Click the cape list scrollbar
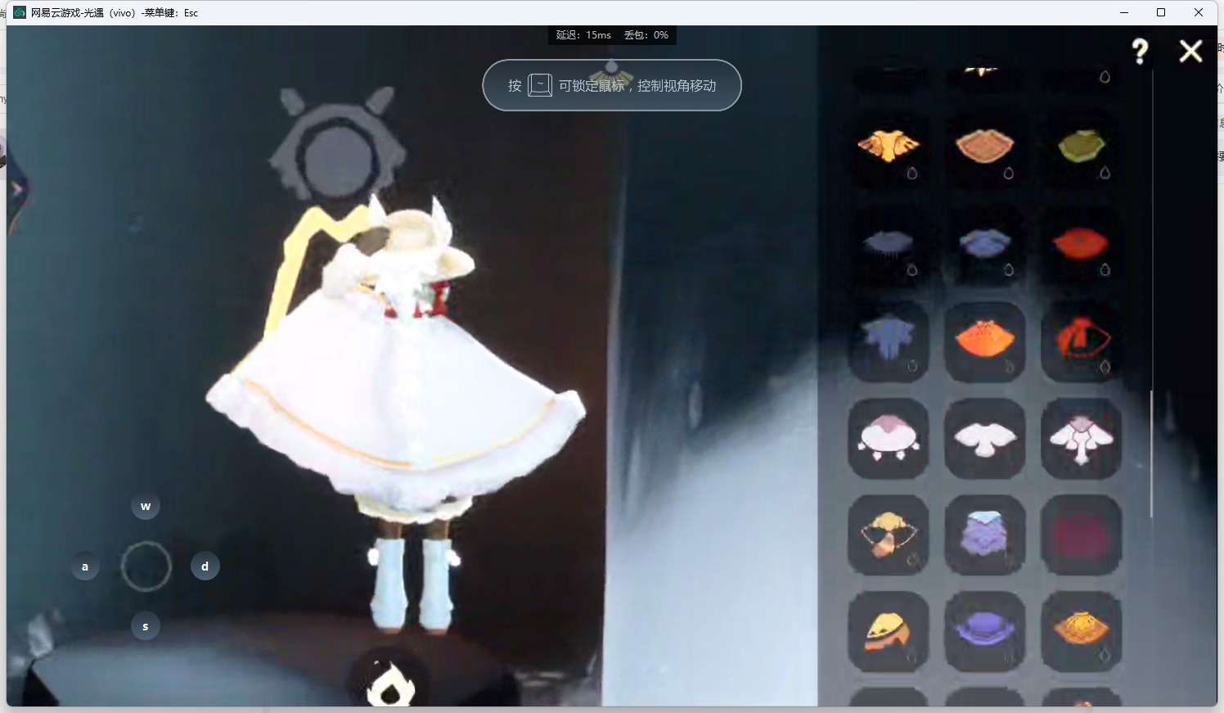This screenshot has height=713, width=1224. pos(1151,454)
